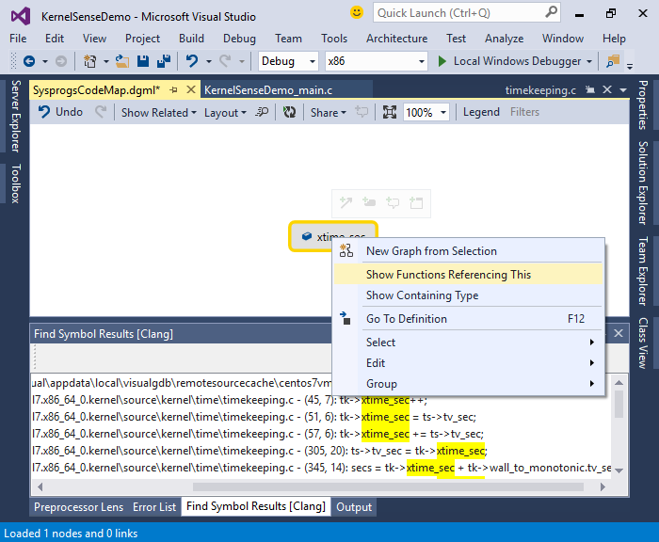
Task: Open the Debug configuration dropdown
Action: [313, 61]
